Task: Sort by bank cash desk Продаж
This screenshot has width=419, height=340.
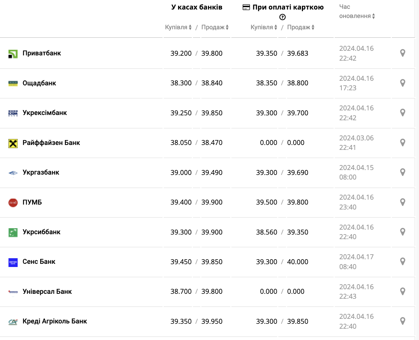Action: [x=215, y=27]
